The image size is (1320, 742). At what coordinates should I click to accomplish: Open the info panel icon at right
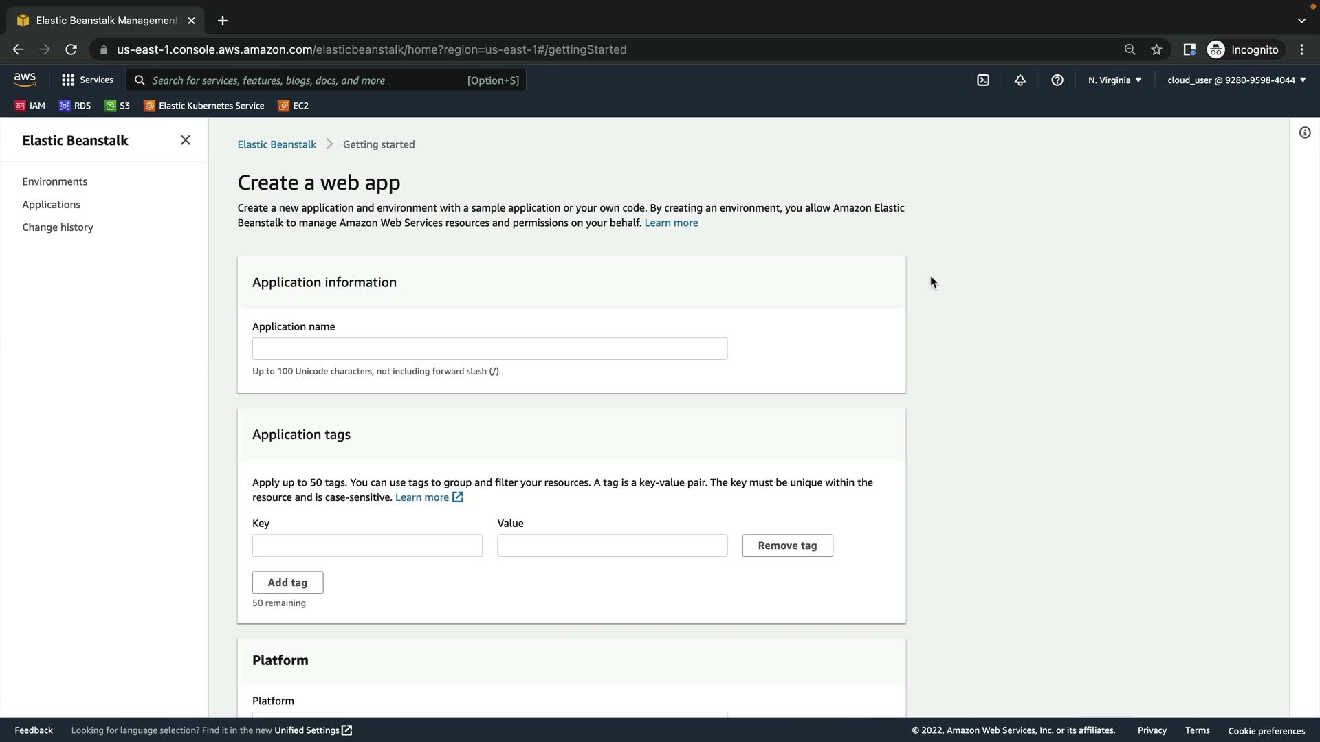point(1305,133)
